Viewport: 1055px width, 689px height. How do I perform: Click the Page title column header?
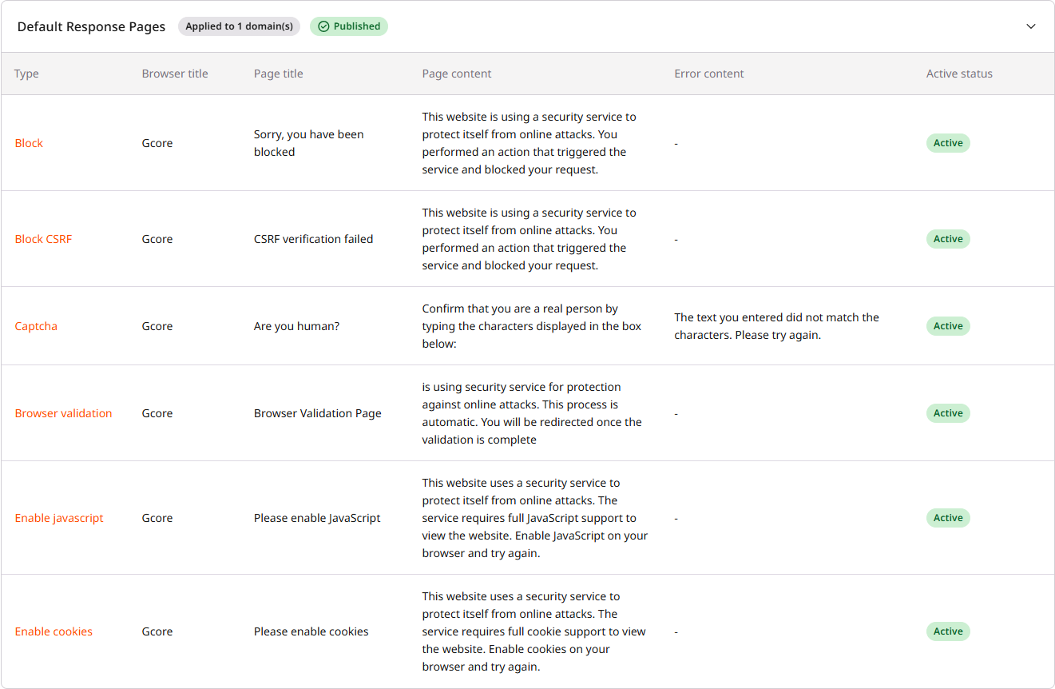pos(278,73)
